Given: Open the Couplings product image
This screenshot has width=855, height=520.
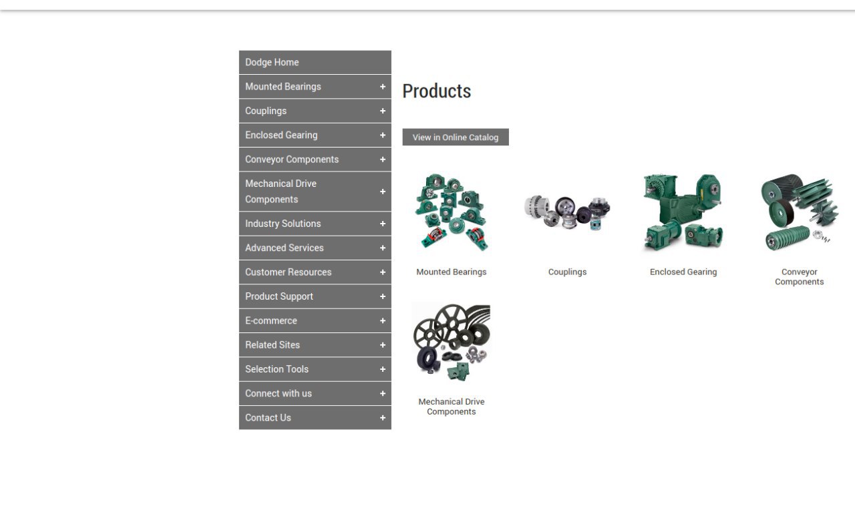Looking at the screenshot, I should pyautogui.click(x=568, y=212).
